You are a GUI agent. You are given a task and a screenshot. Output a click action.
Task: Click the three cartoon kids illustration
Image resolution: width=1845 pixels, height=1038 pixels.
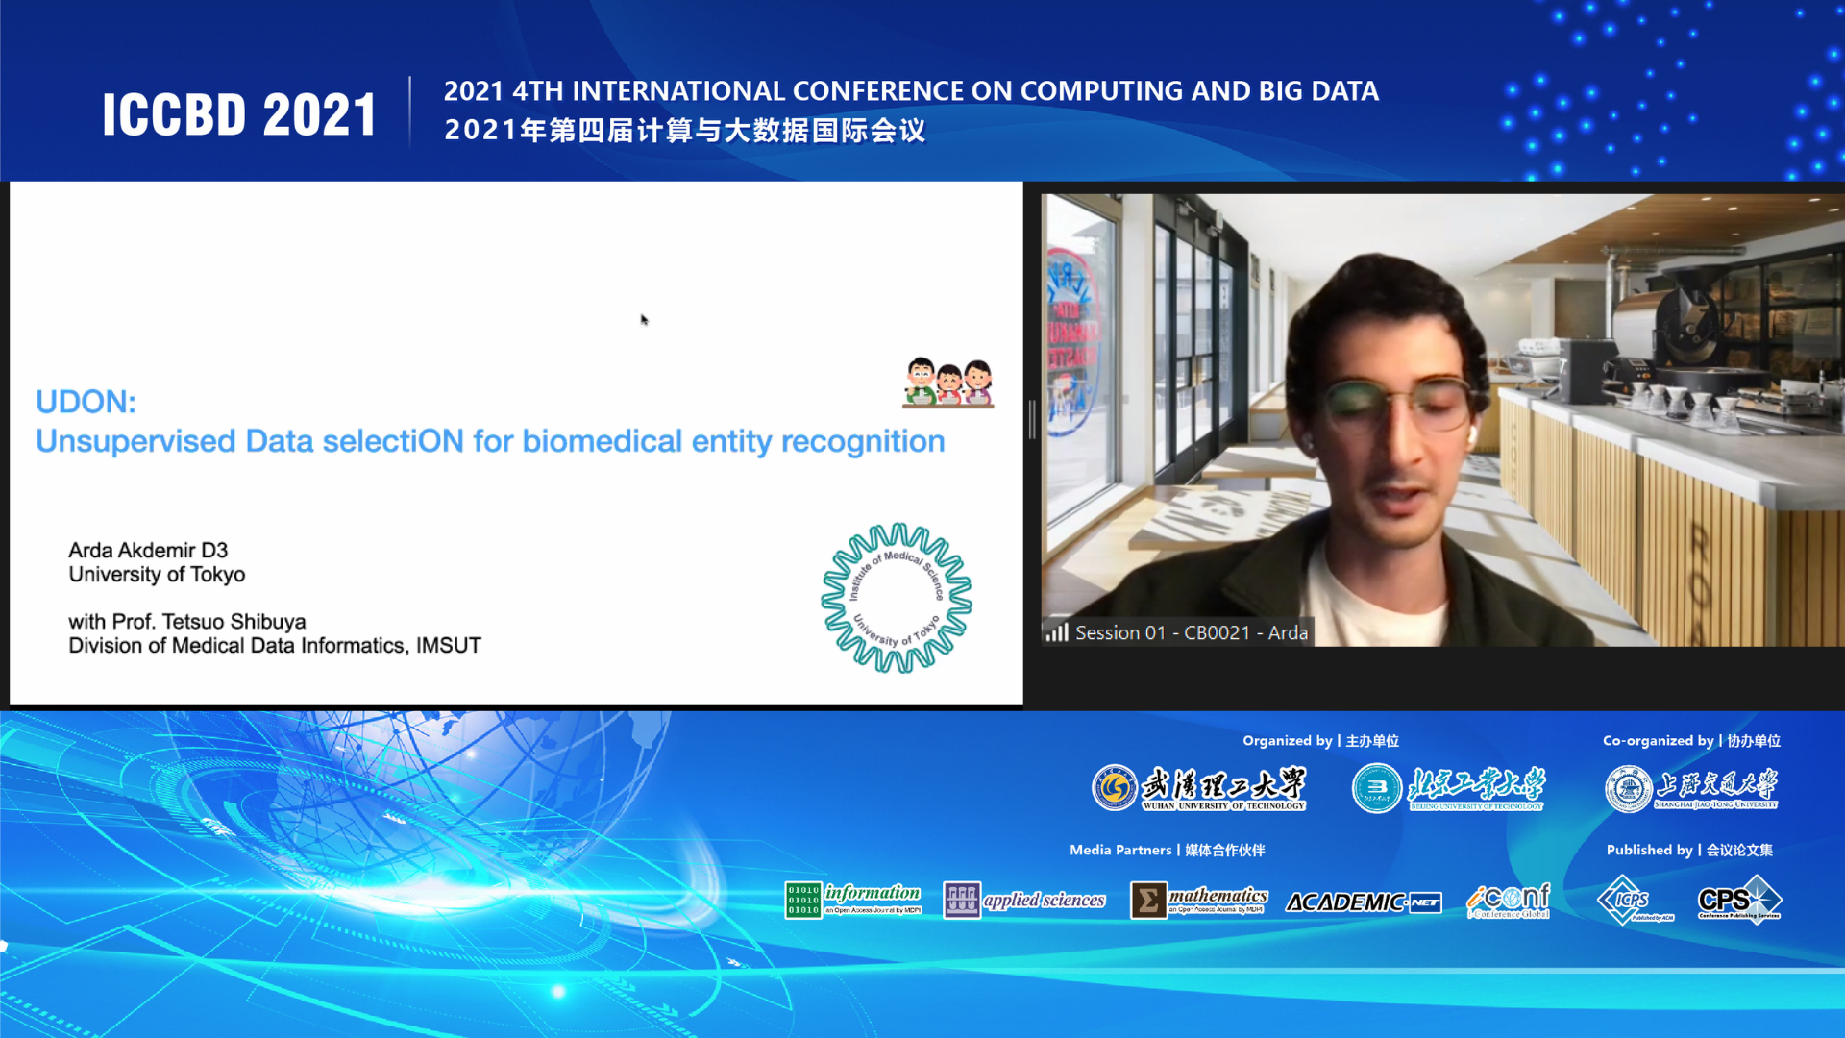[x=948, y=383]
